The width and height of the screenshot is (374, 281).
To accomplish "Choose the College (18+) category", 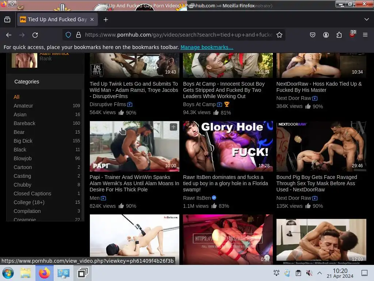I will click(29, 202).
